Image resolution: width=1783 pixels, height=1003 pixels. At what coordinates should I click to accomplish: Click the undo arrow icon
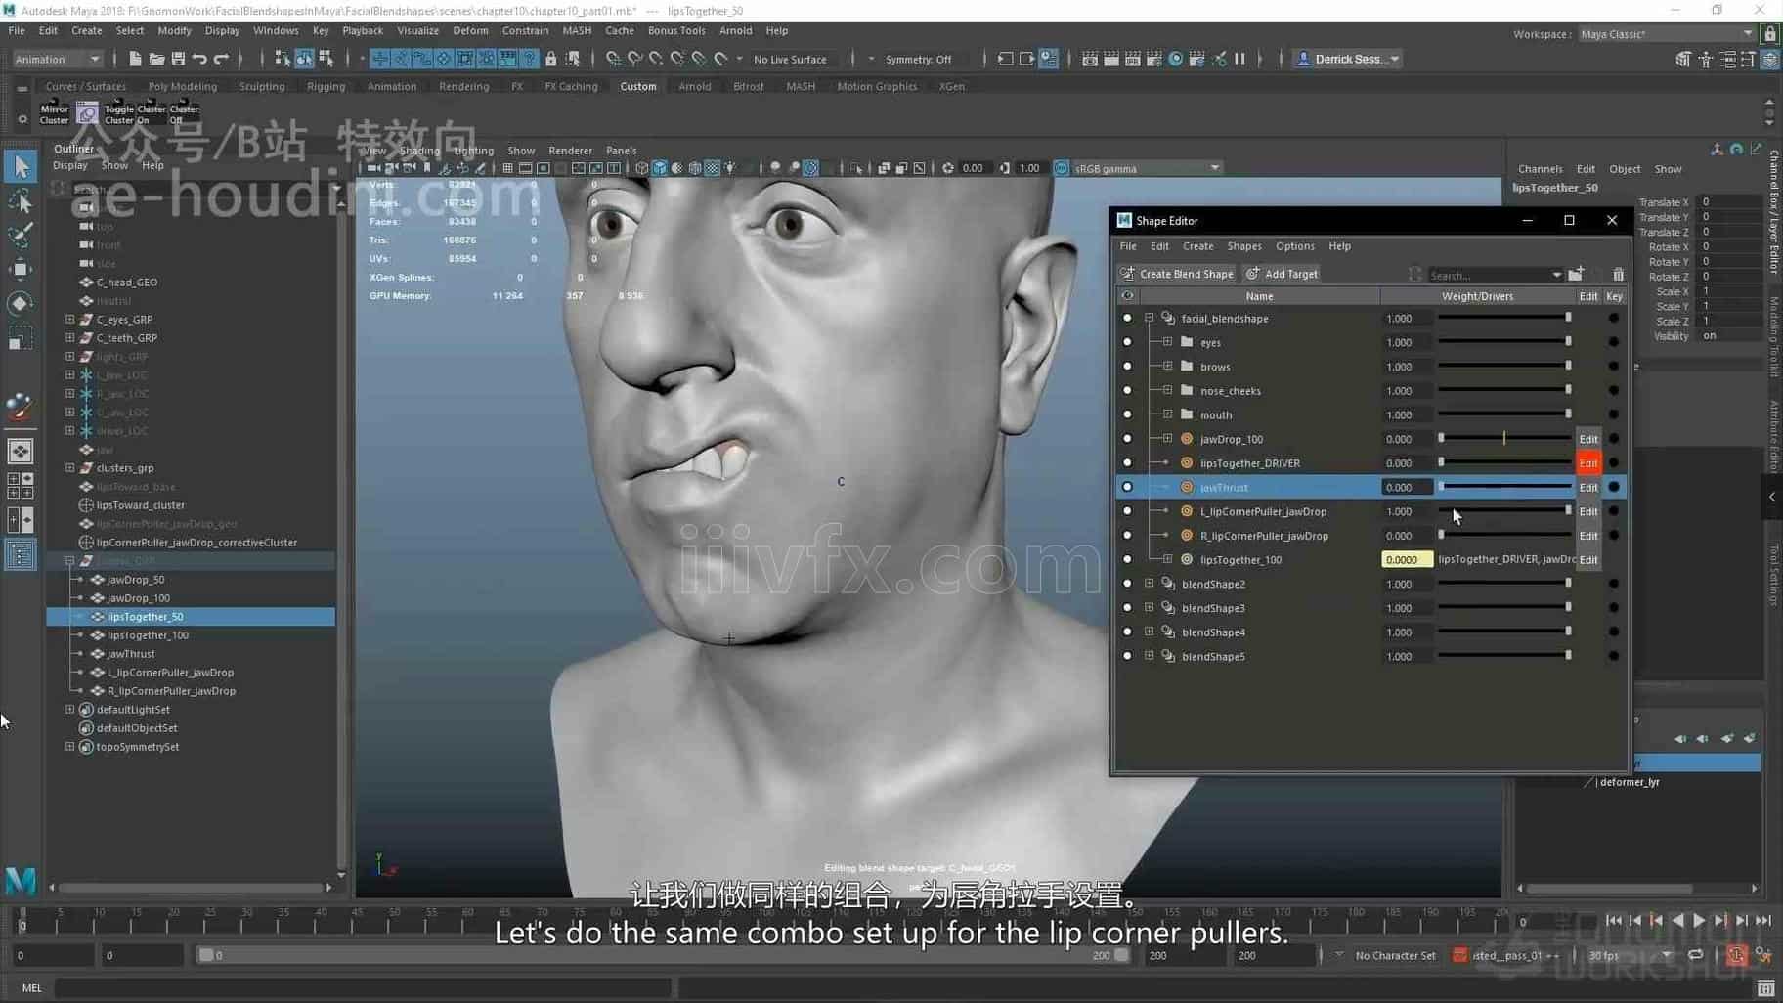click(x=199, y=59)
